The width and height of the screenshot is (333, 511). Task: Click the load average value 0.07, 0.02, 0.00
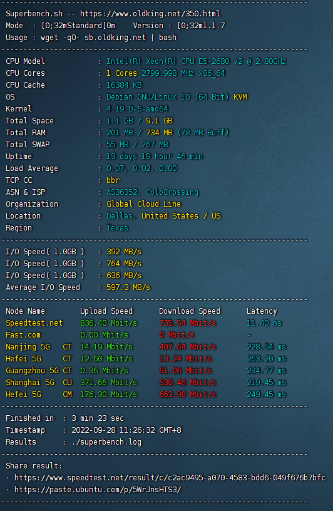[141, 168]
